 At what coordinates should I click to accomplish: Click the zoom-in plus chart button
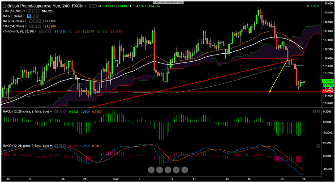pyautogui.click(x=176, y=170)
